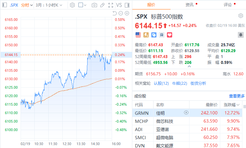Toggle the heart favorite icon

[169, 35]
